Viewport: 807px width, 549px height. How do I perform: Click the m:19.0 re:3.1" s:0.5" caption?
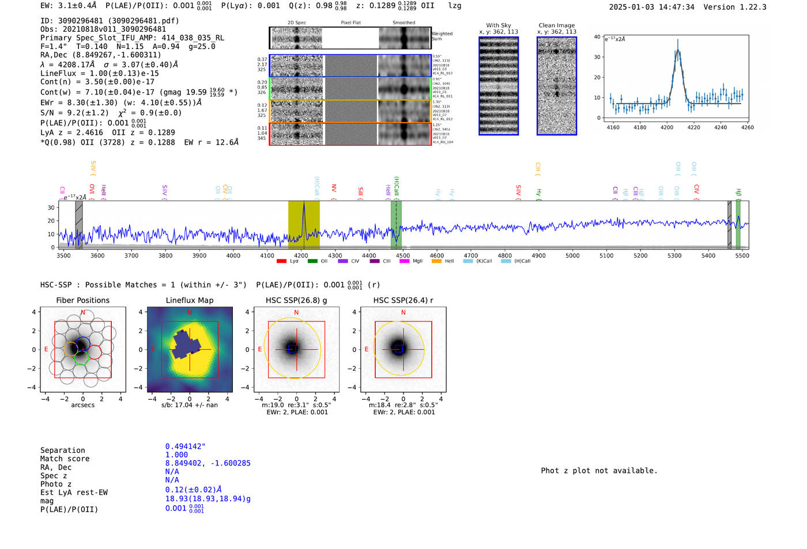coord(296,405)
